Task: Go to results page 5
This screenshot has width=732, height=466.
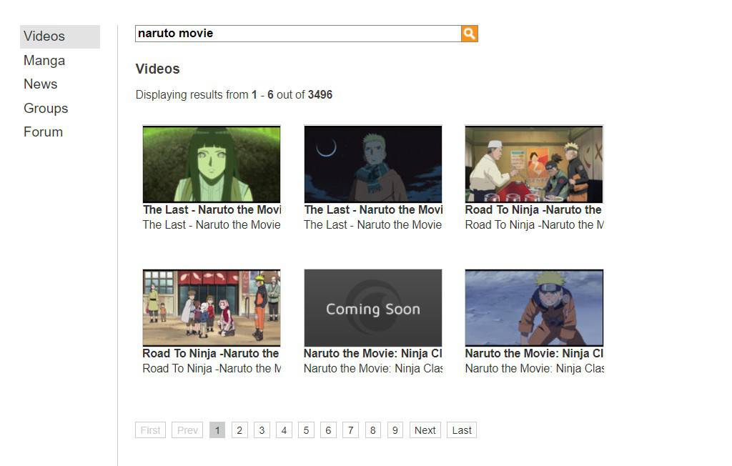Action: (x=306, y=430)
